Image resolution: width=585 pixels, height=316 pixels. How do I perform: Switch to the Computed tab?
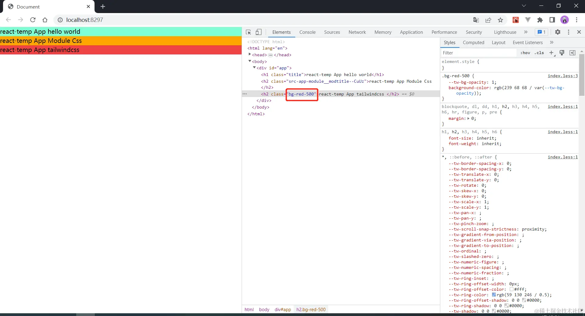(x=473, y=43)
